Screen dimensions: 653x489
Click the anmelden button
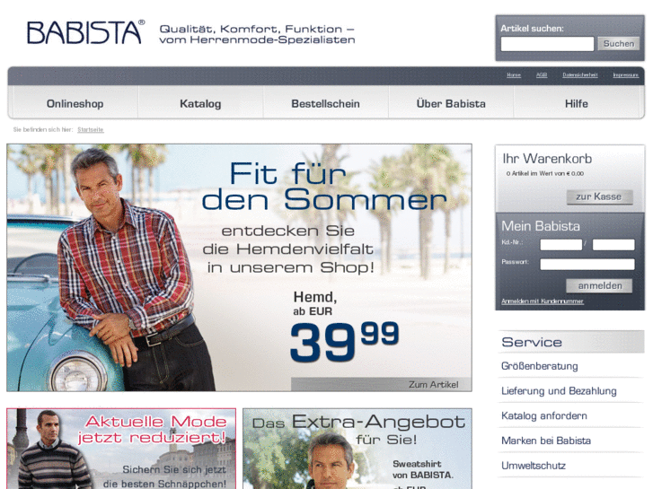tap(599, 285)
